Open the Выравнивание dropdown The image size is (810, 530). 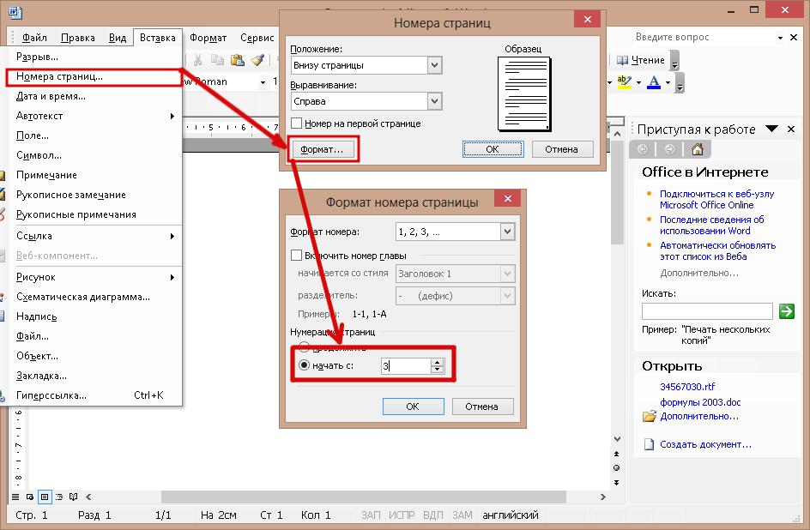(434, 101)
